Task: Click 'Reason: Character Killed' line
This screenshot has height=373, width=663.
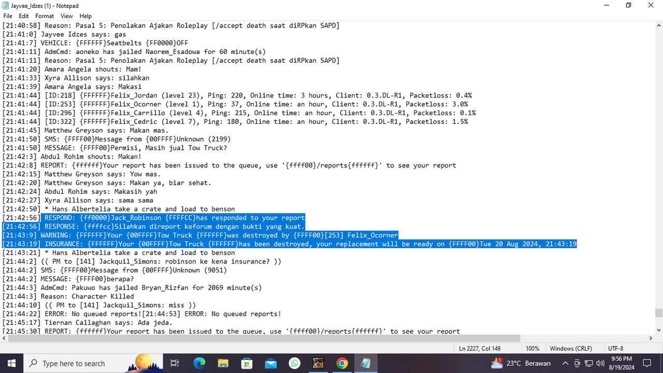Action: pyautogui.click(x=68, y=296)
